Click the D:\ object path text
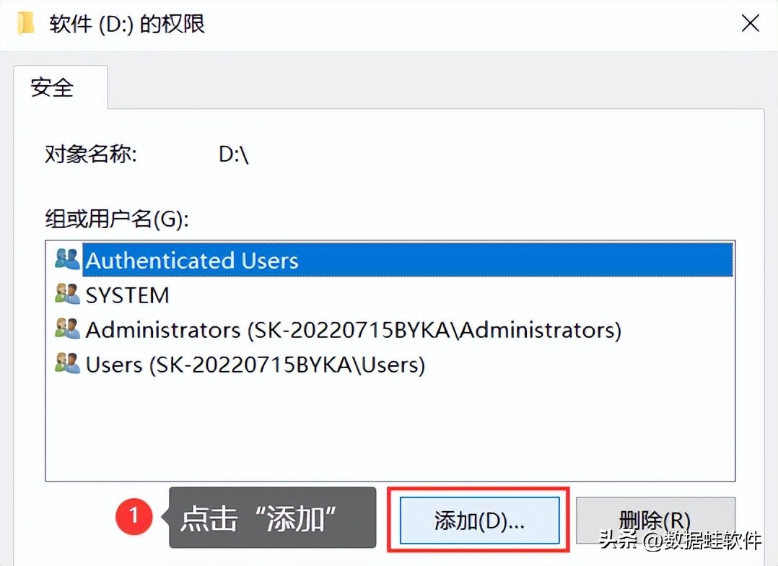 234,154
